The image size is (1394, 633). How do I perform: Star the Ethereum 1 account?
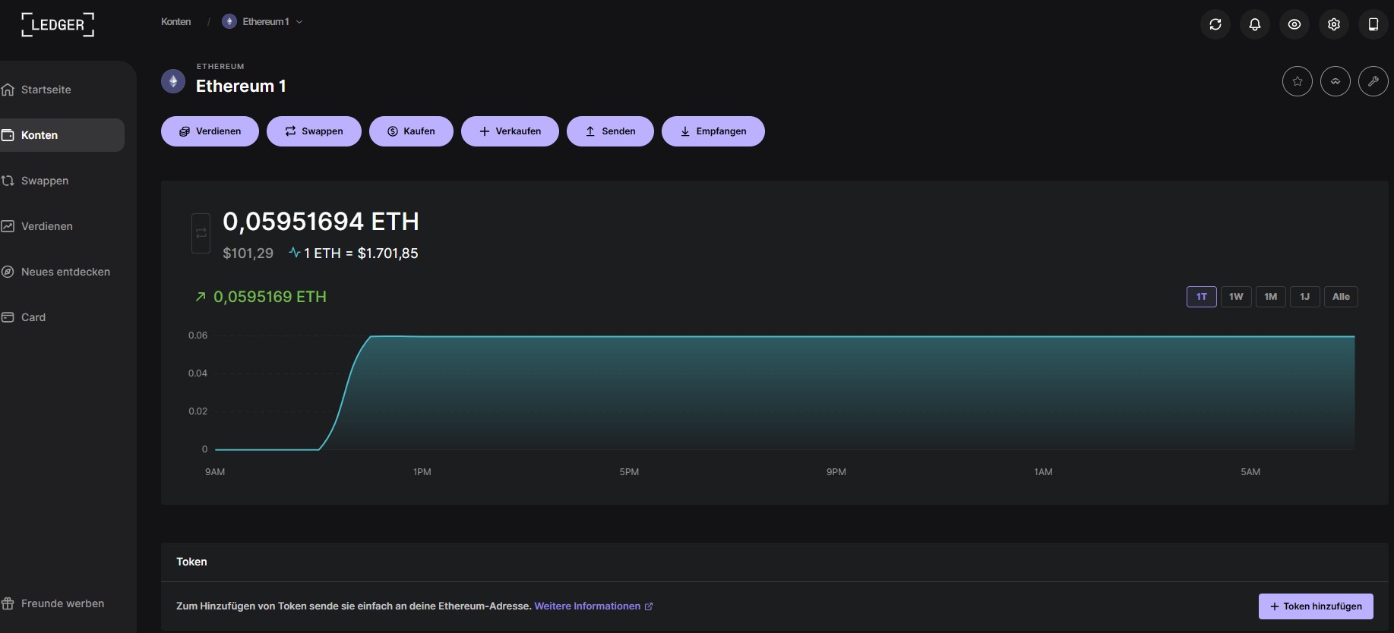1298,81
